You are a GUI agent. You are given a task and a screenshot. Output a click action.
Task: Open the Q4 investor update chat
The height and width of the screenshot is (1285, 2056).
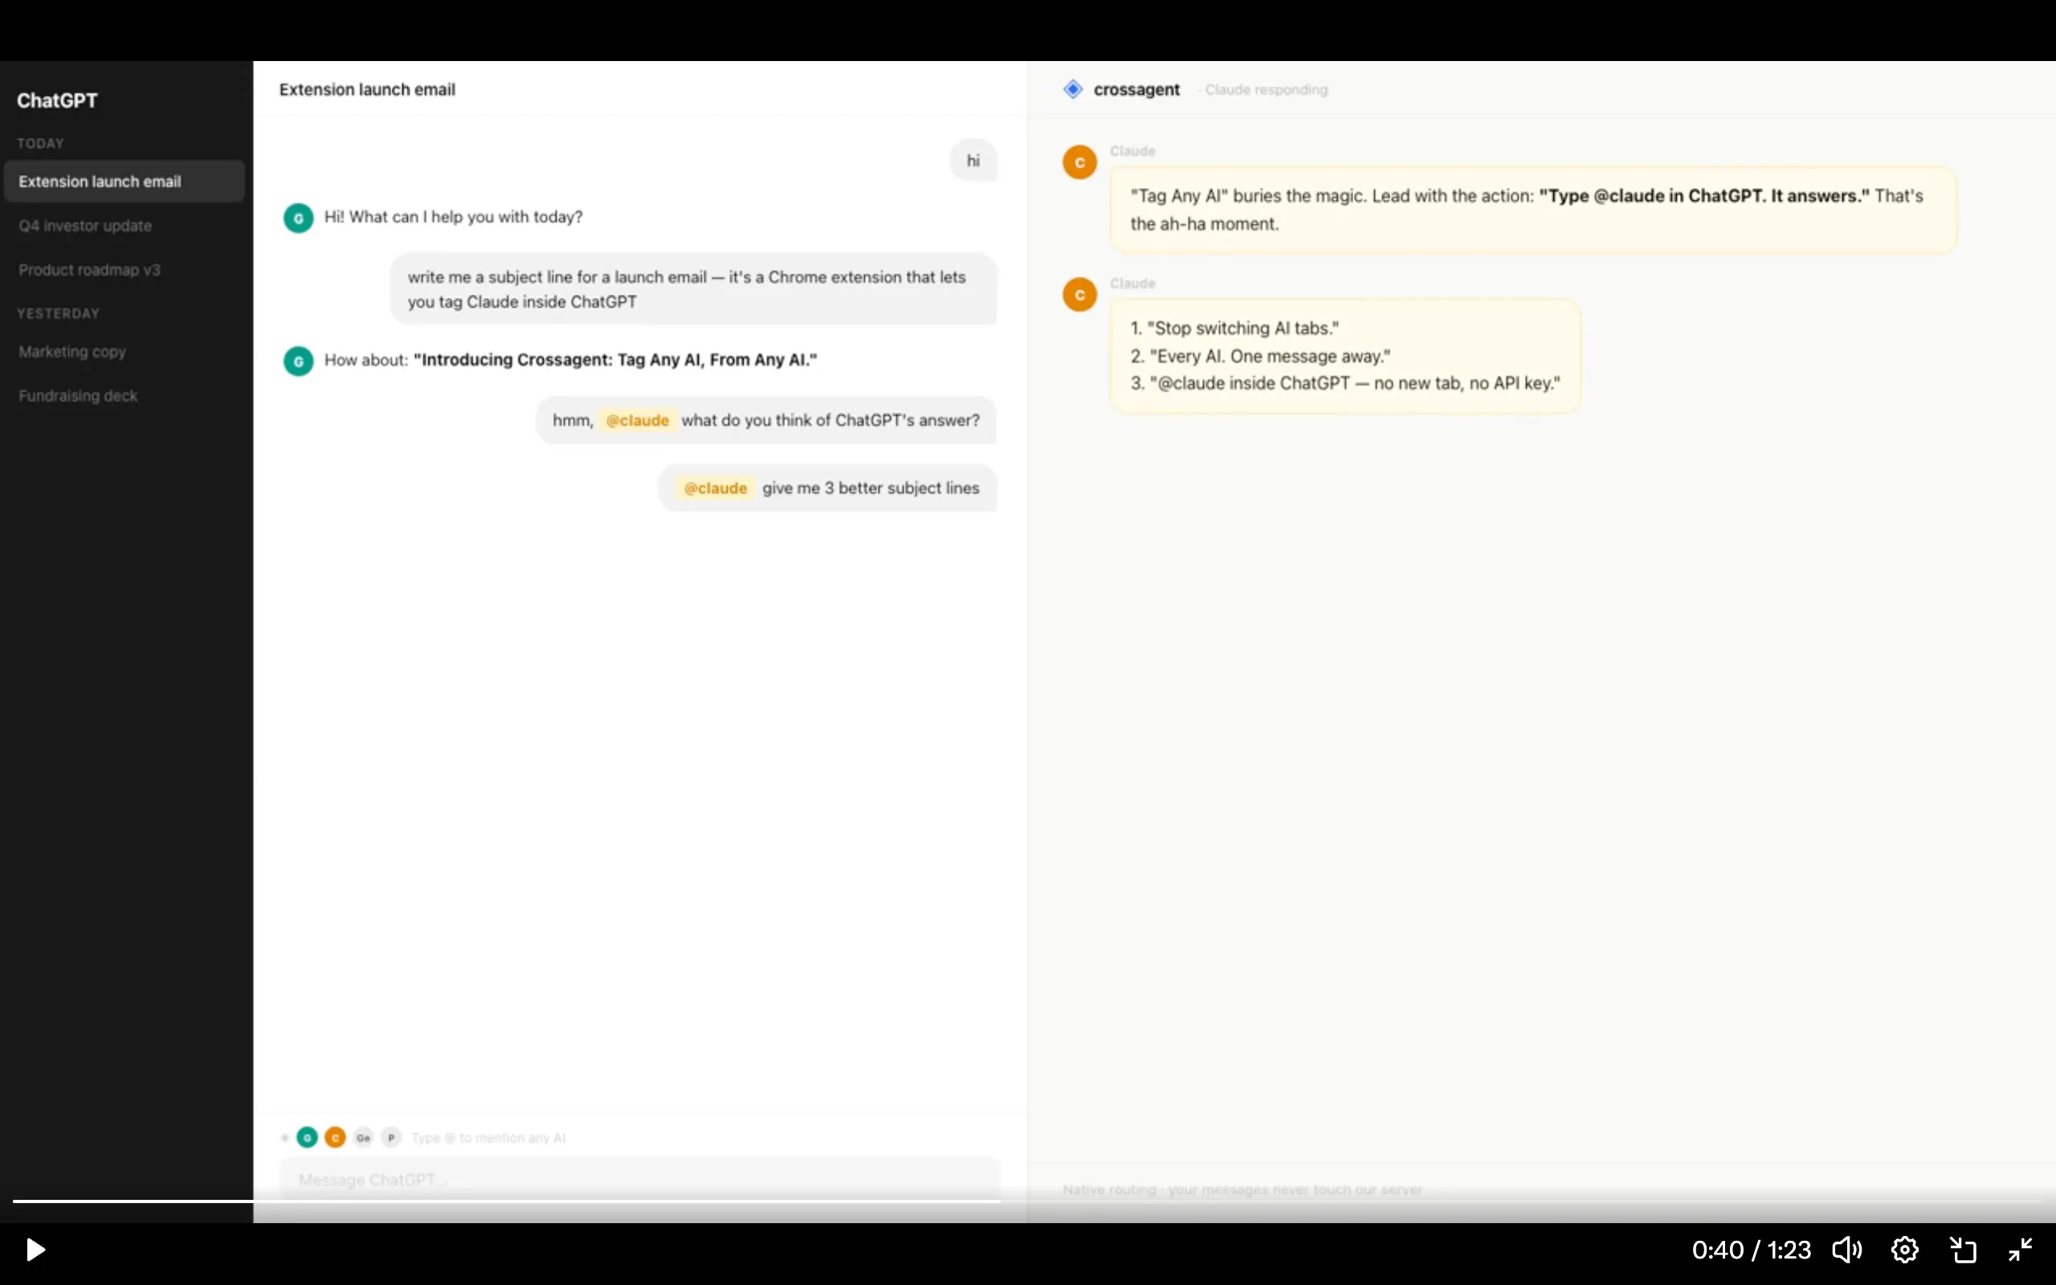point(85,225)
